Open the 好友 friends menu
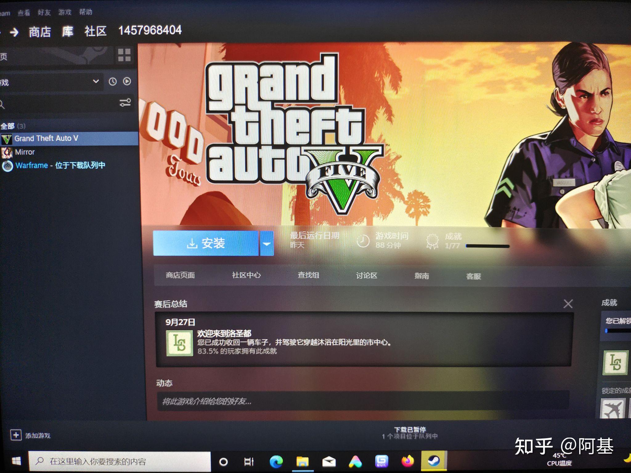The image size is (631, 473). [44, 12]
